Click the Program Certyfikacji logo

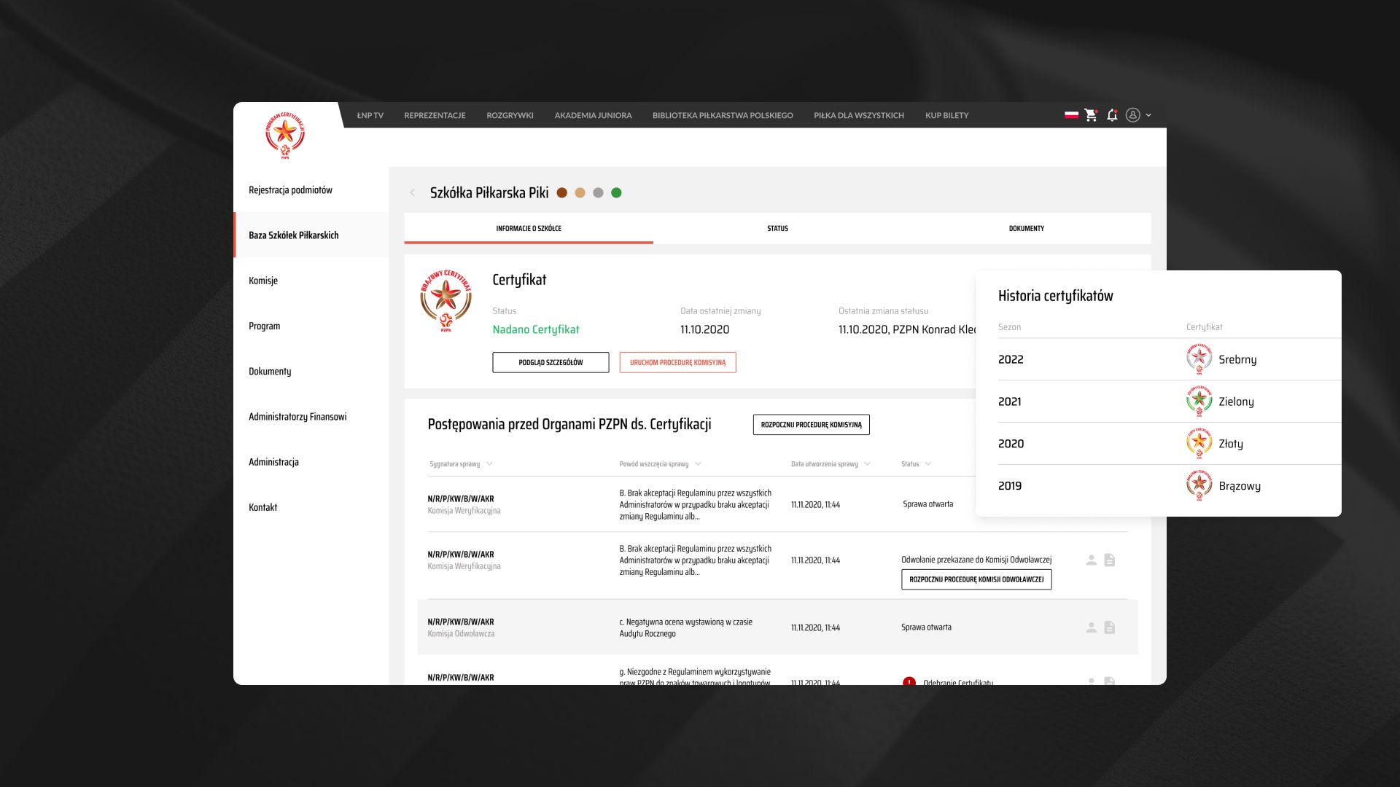point(285,136)
